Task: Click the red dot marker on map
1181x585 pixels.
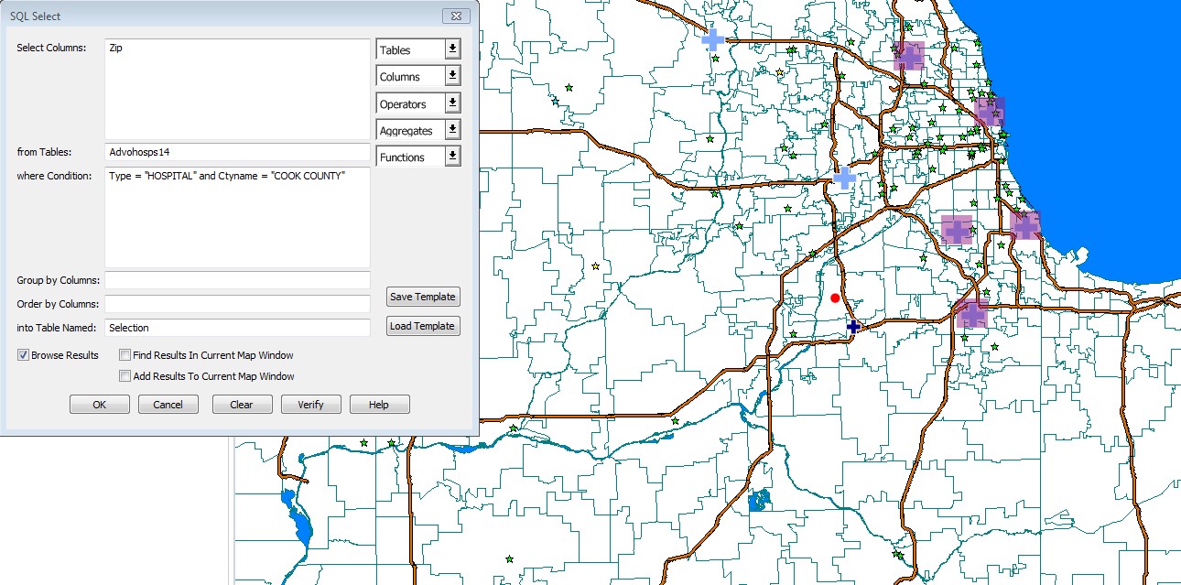Action: click(835, 298)
